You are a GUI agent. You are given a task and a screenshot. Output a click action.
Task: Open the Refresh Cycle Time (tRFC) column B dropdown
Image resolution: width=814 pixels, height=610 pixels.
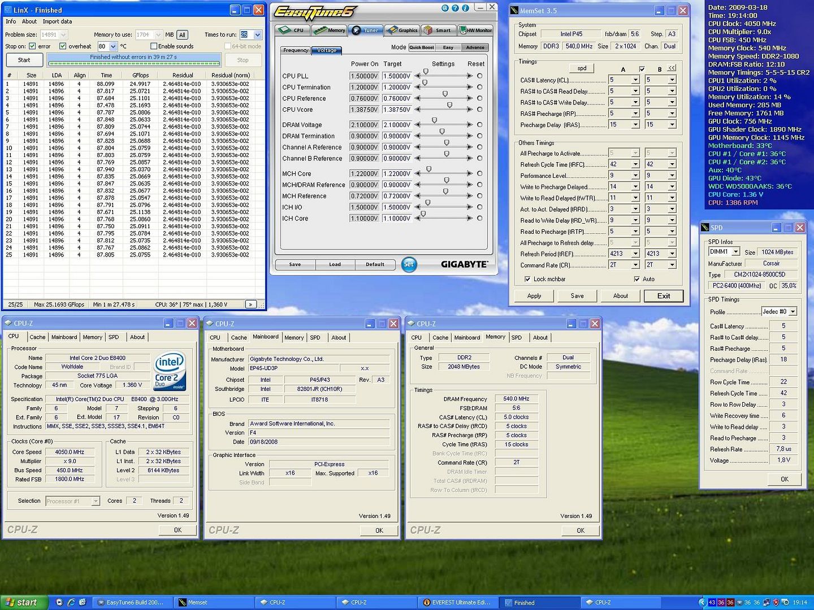click(672, 164)
